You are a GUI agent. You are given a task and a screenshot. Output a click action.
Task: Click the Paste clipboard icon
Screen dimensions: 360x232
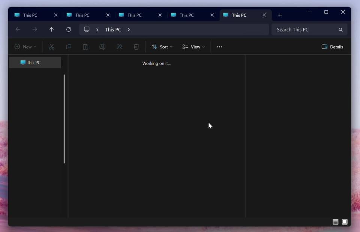pos(85,47)
